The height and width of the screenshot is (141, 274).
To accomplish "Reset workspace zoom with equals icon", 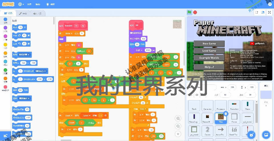I will coord(178,134).
